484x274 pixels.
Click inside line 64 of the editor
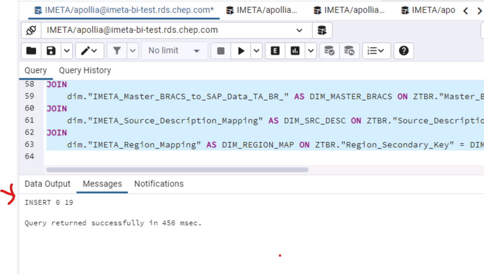tap(264, 156)
